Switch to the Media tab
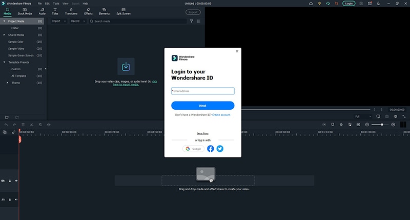410x220 pixels. click(x=7, y=11)
